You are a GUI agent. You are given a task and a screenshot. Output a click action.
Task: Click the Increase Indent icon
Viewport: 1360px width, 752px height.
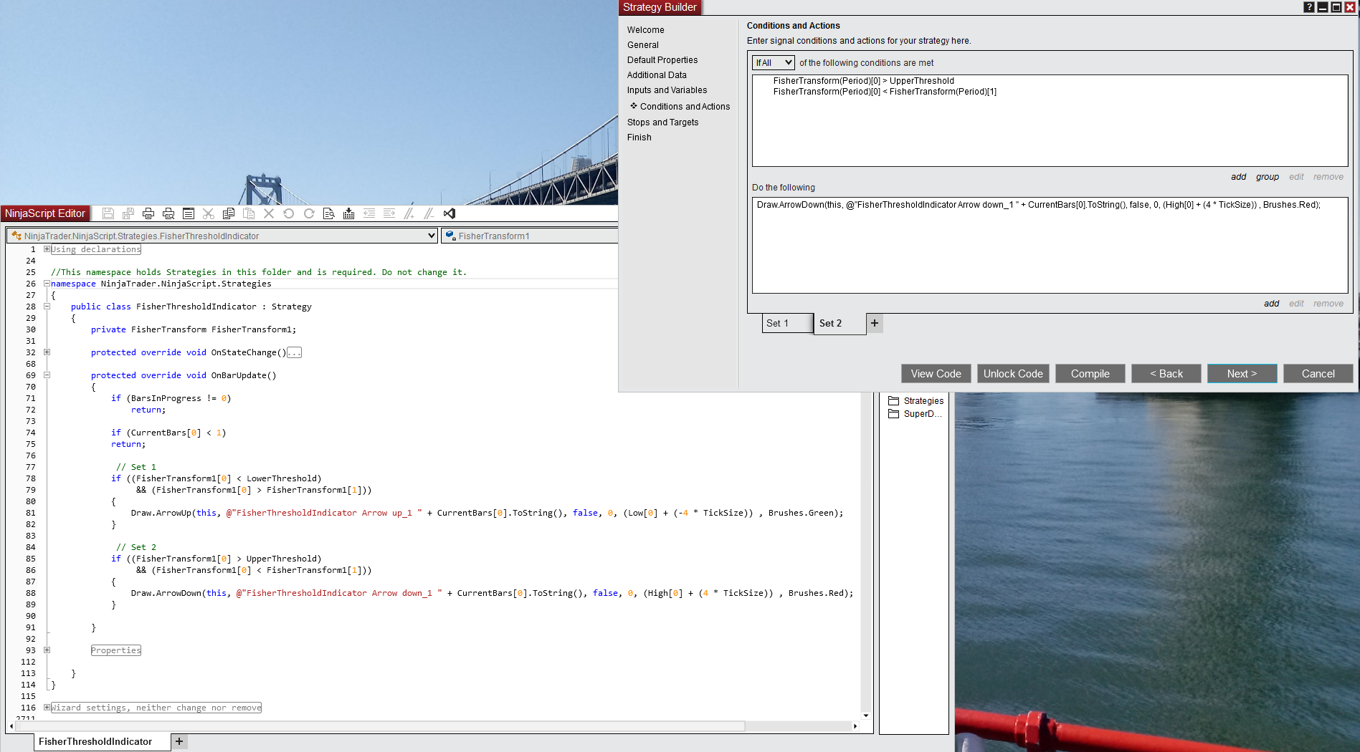pos(389,213)
